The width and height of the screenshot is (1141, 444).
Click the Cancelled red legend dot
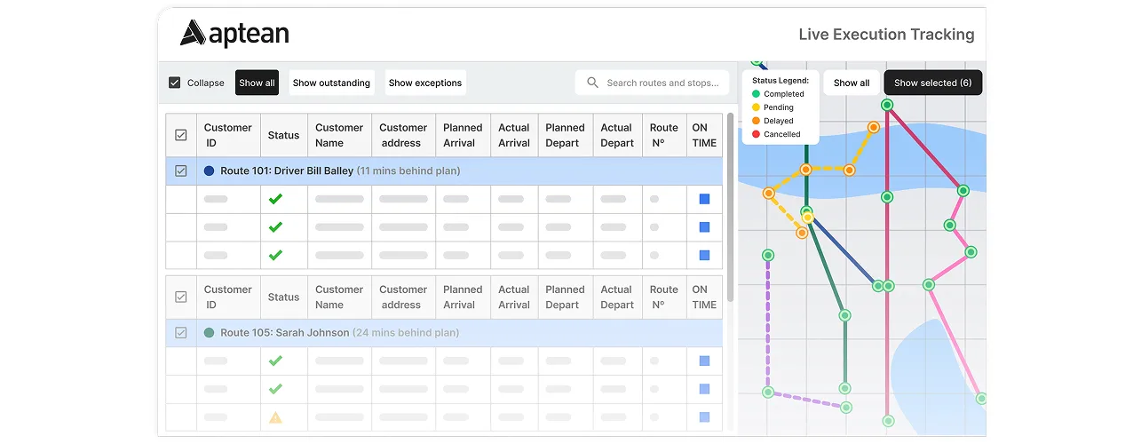[756, 134]
